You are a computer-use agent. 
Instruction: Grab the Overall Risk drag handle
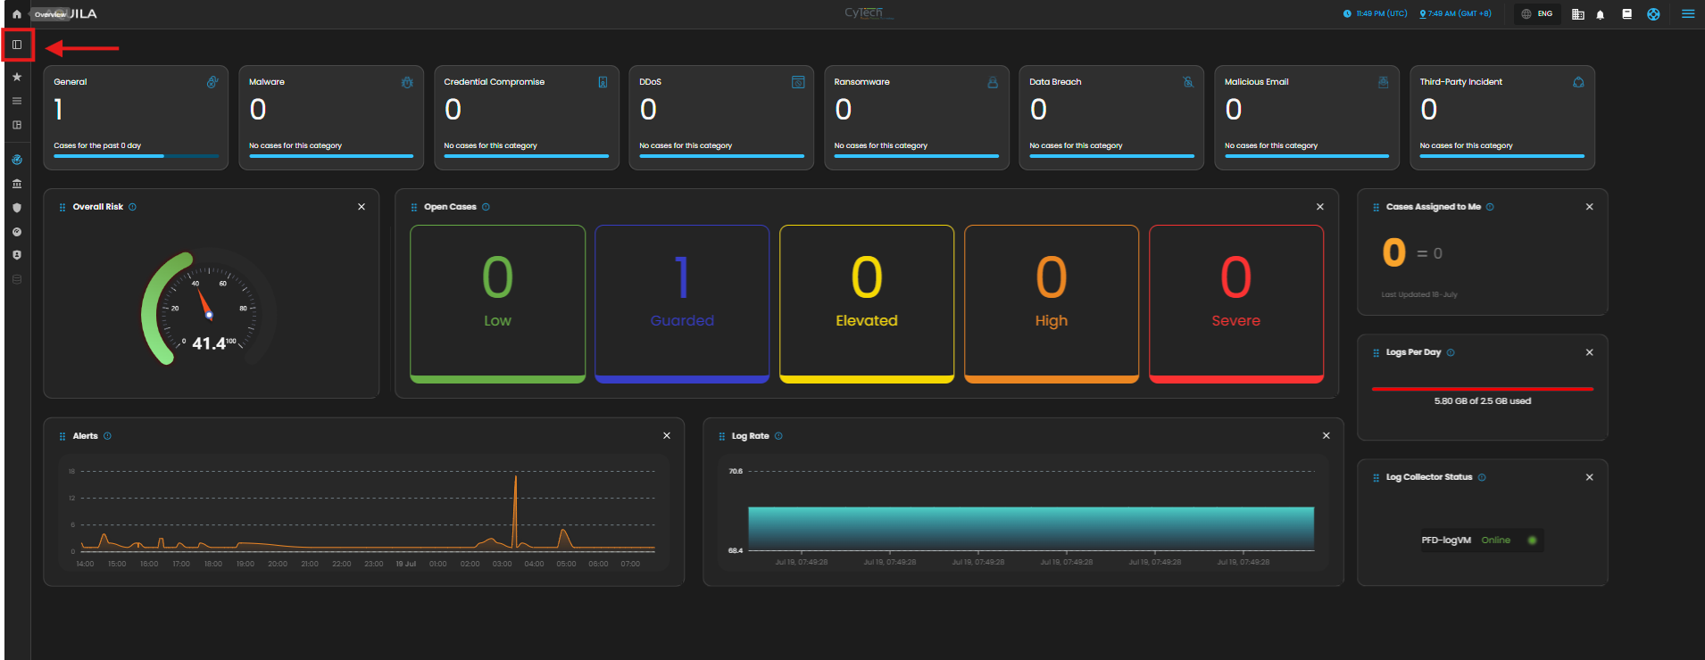click(x=62, y=207)
